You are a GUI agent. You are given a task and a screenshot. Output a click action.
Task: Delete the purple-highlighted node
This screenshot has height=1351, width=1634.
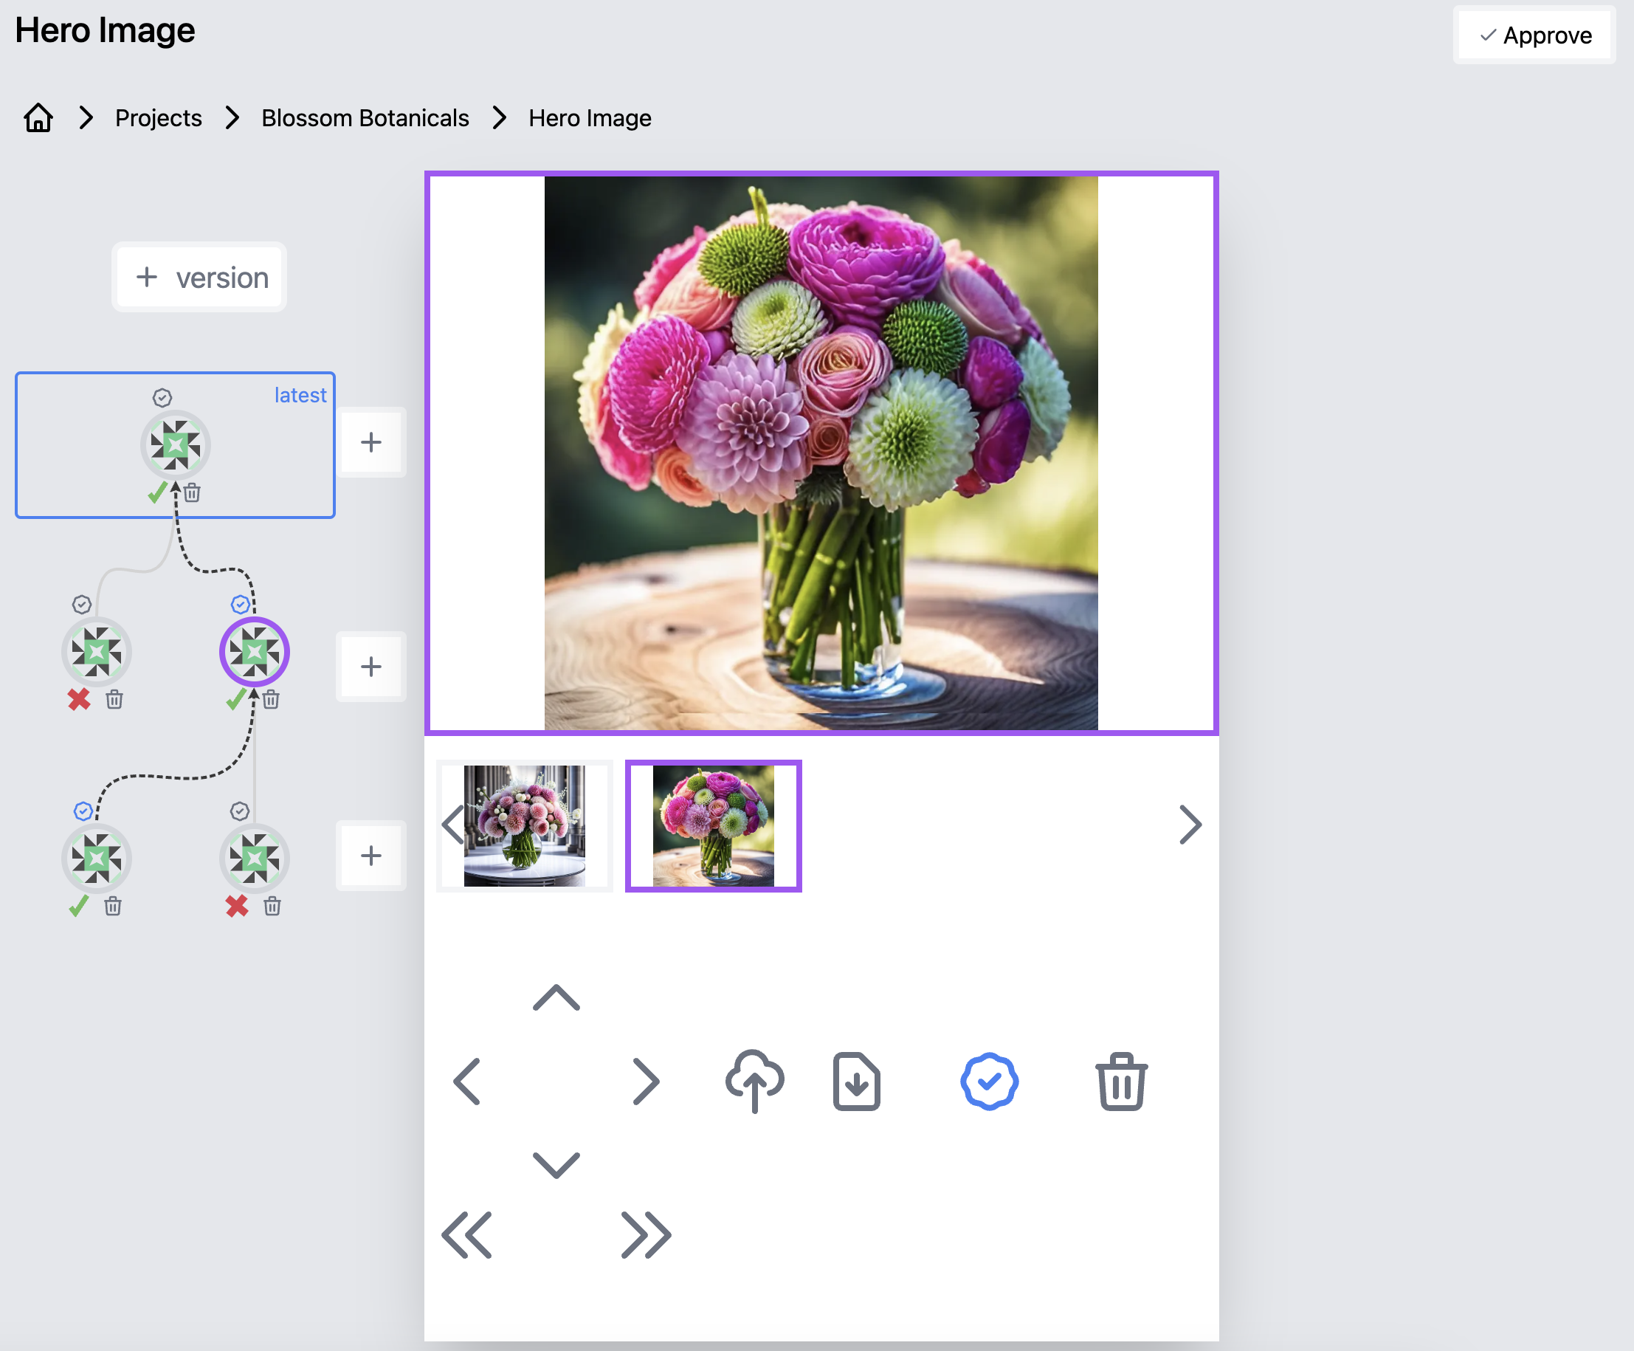click(272, 700)
